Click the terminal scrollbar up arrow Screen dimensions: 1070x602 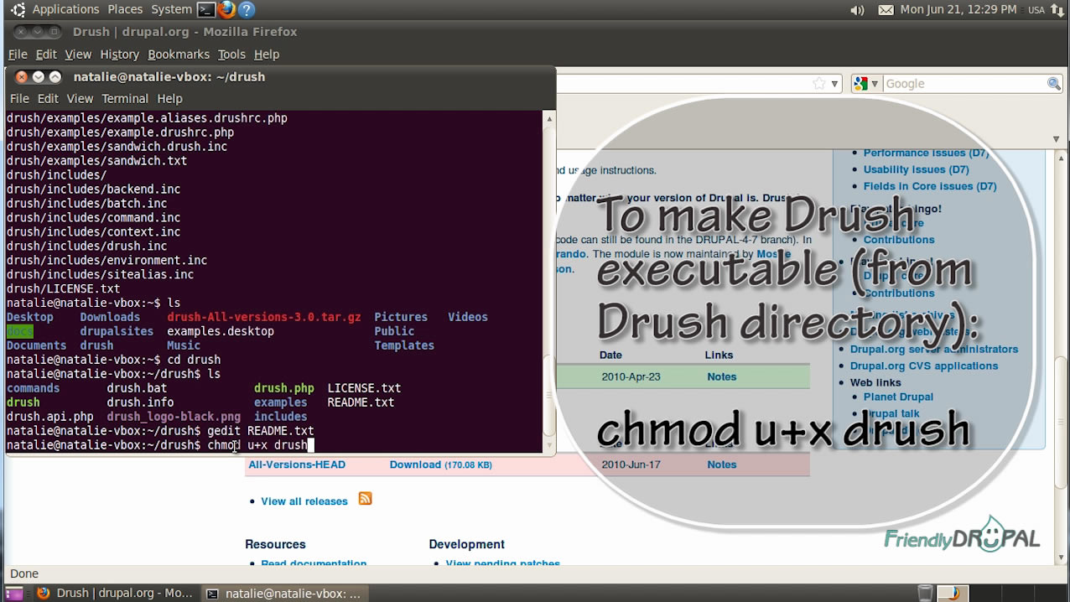(548, 117)
